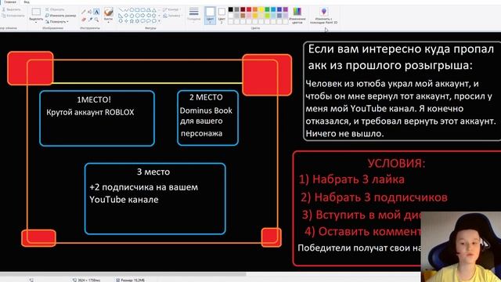
Task: Open the Rotate (Повернуть) dropdown
Action: pos(57,21)
